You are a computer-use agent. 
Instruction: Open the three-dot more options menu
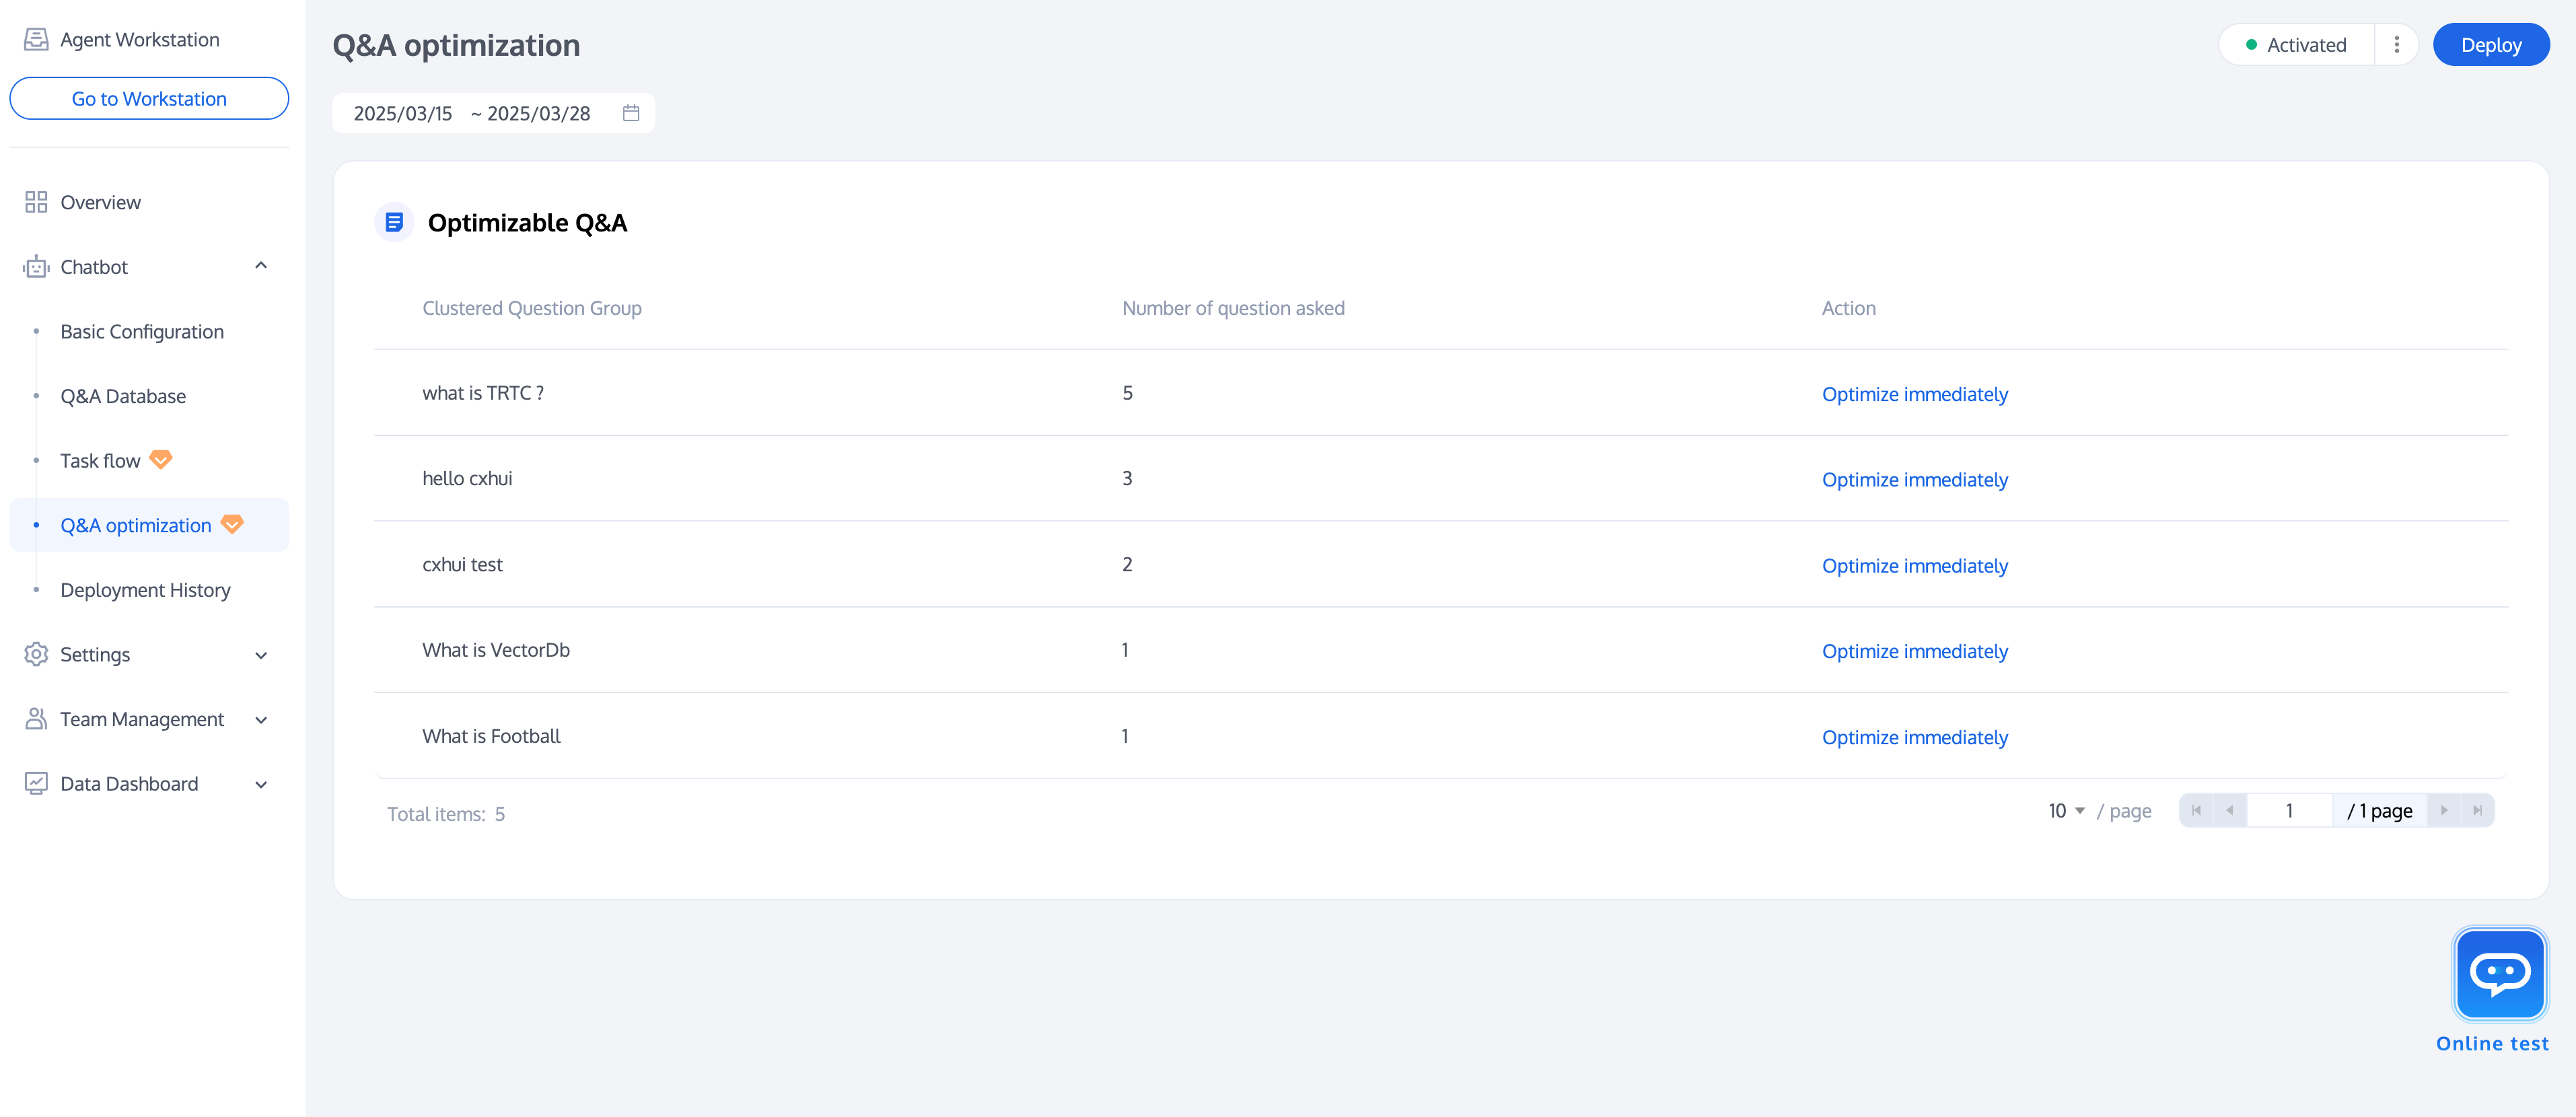[2396, 45]
